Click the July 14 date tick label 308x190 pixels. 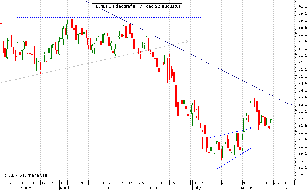(214, 183)
